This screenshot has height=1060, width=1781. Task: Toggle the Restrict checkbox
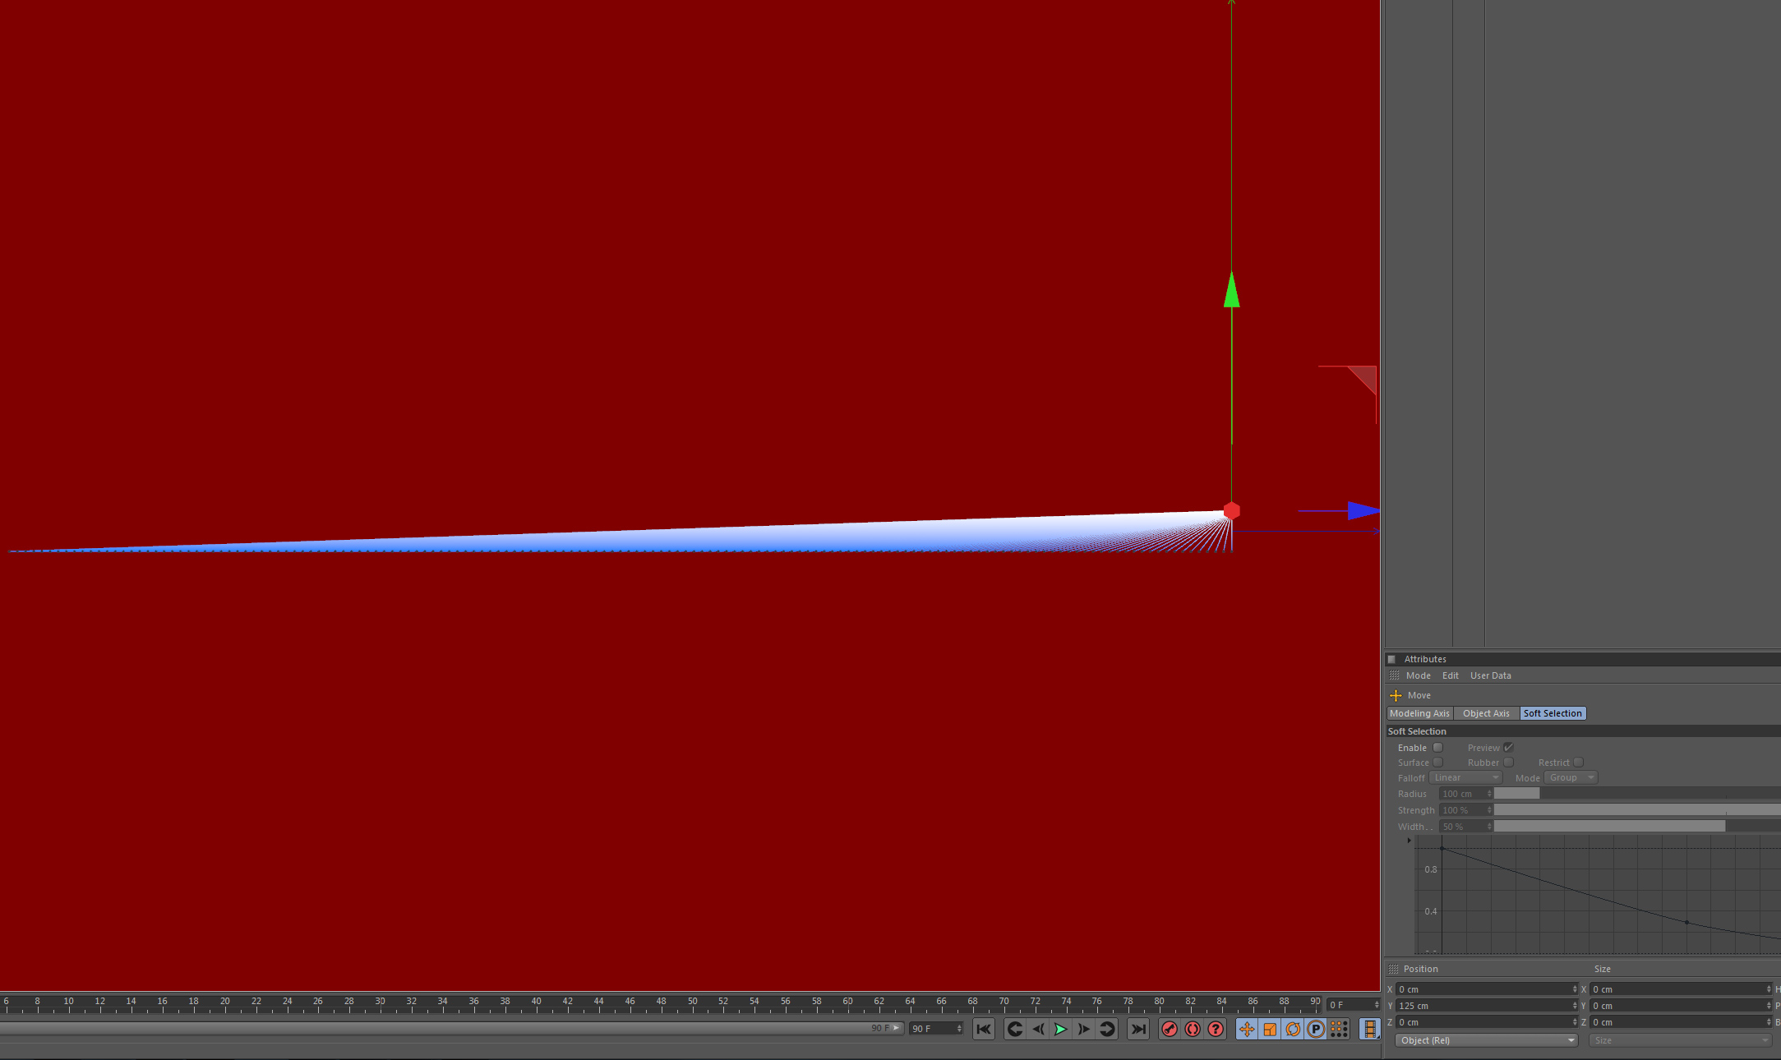1578,763
